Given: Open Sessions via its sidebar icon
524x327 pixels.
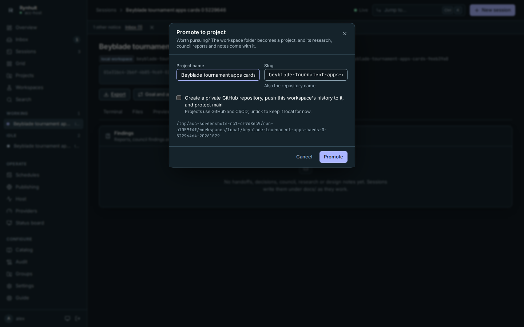Looking at the screenshot, I should (9, 52).
